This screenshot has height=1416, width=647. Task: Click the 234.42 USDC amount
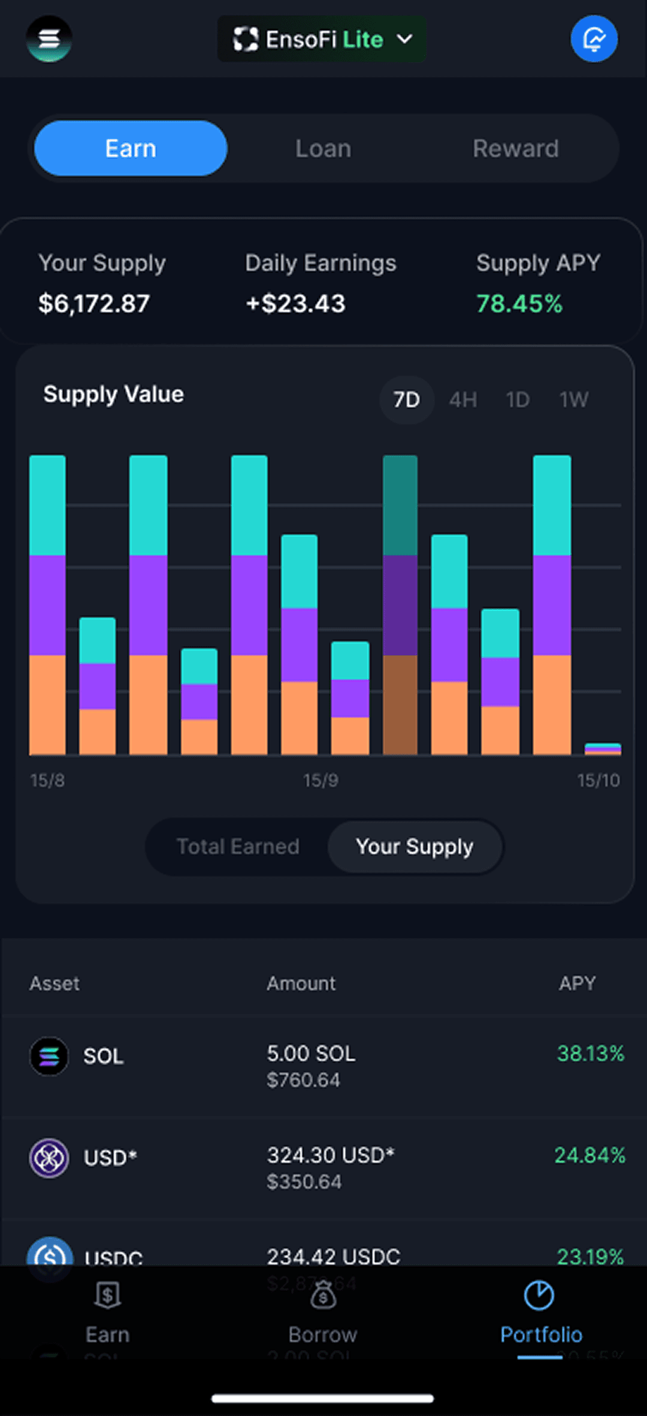333,1257
